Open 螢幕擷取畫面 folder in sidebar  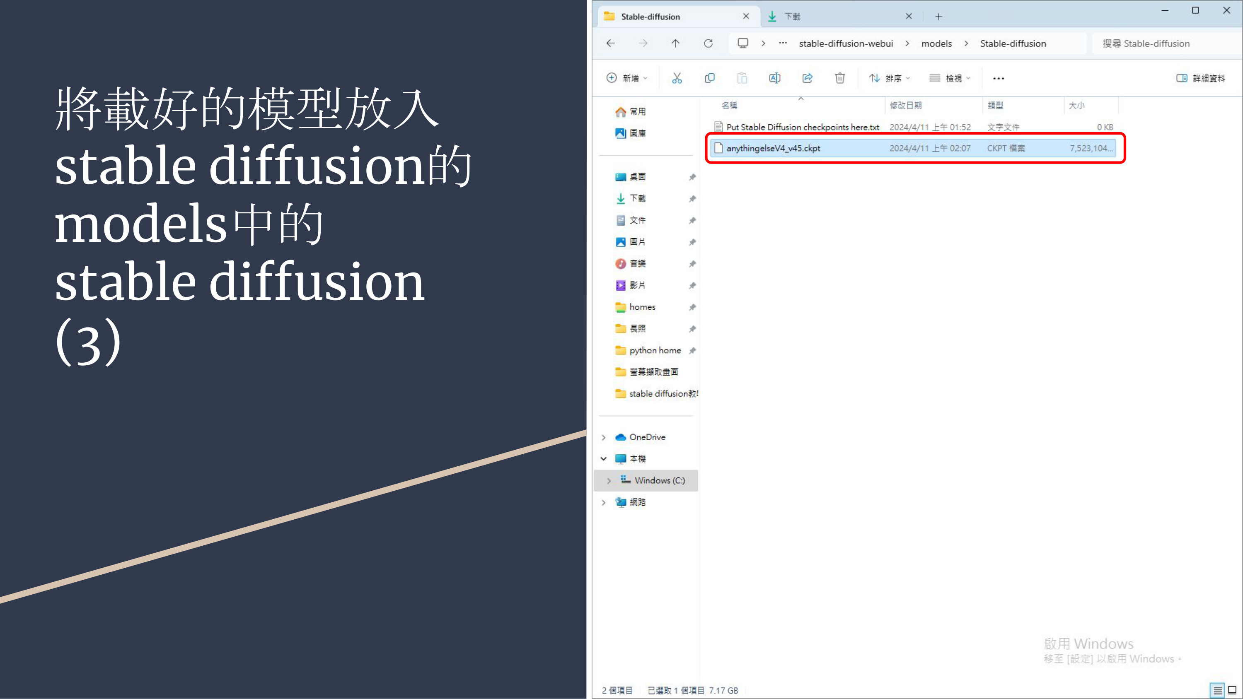(647, 372)
